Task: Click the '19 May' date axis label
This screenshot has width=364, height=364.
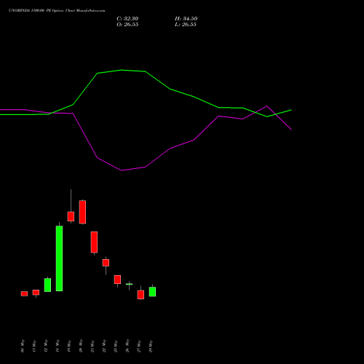Action: (69, 346)
